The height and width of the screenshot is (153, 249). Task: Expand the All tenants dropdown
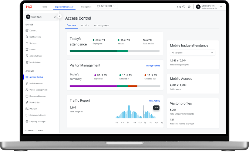pos(192,53)
